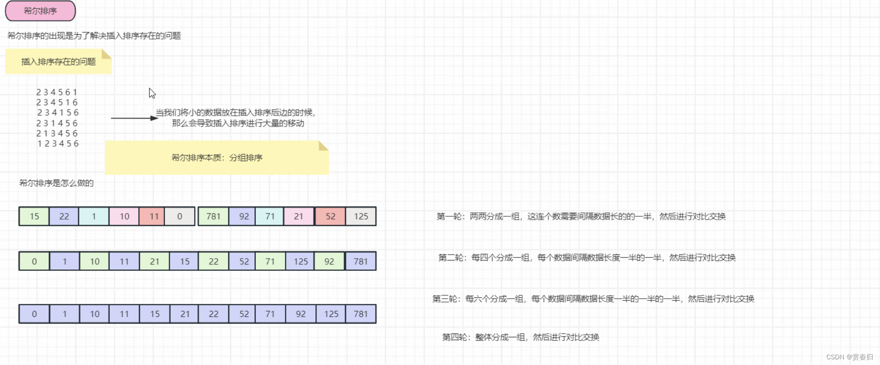Click the sentence 希尔排序的出现是为了解决插入排序存在的问题
Screen dimensions: 880x365
(x=94, y=36)
